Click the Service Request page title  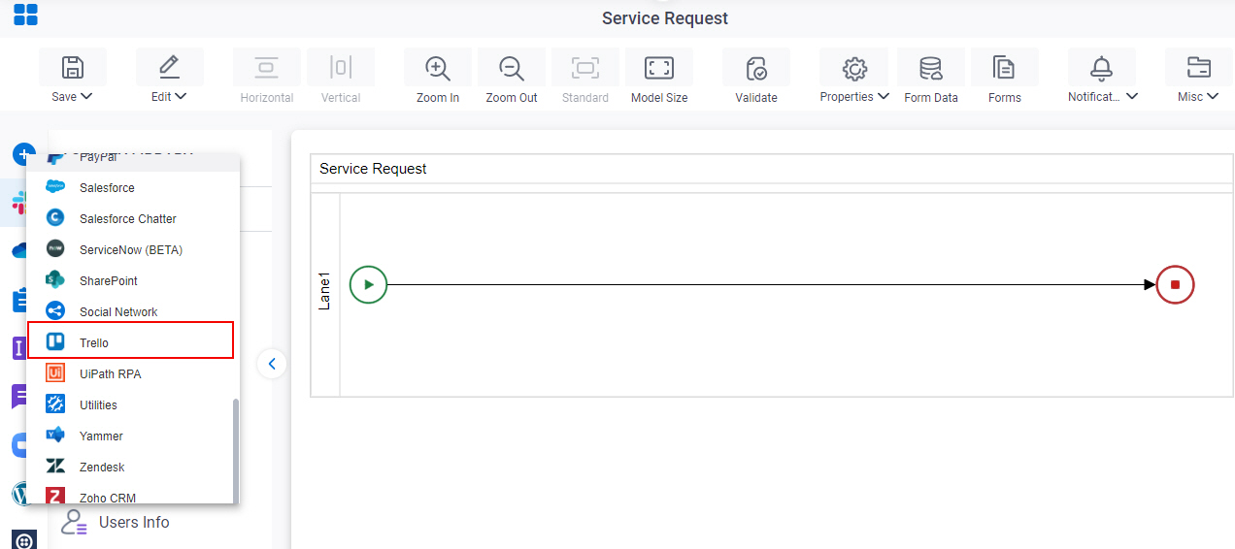665,18
